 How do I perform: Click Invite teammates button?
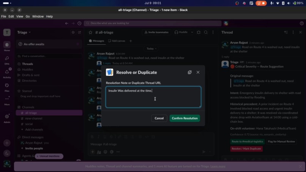tap(156, 32)
